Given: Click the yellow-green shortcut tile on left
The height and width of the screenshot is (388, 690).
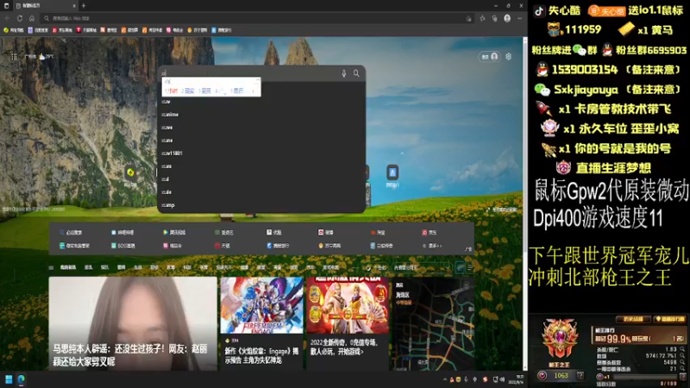Looking at the screenshot, I should pos(130,172).
